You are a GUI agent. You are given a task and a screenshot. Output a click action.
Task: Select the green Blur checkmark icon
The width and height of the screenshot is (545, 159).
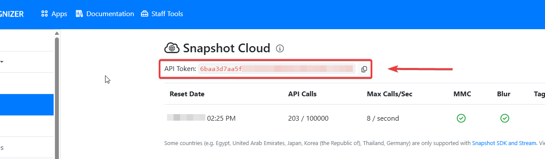pyautogui.click(x=504, y=118)
